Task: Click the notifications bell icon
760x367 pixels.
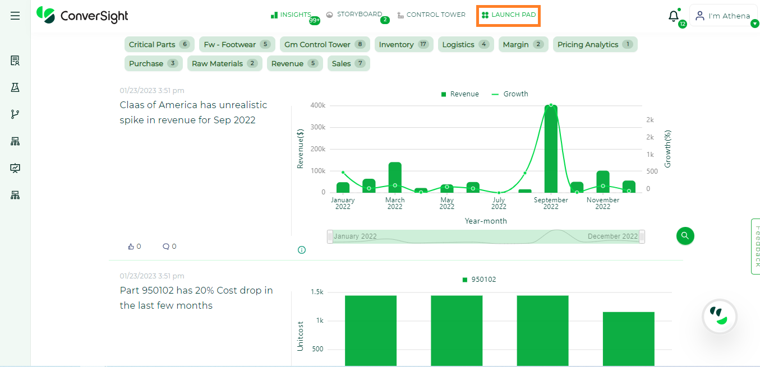Action: click(673, 16)
